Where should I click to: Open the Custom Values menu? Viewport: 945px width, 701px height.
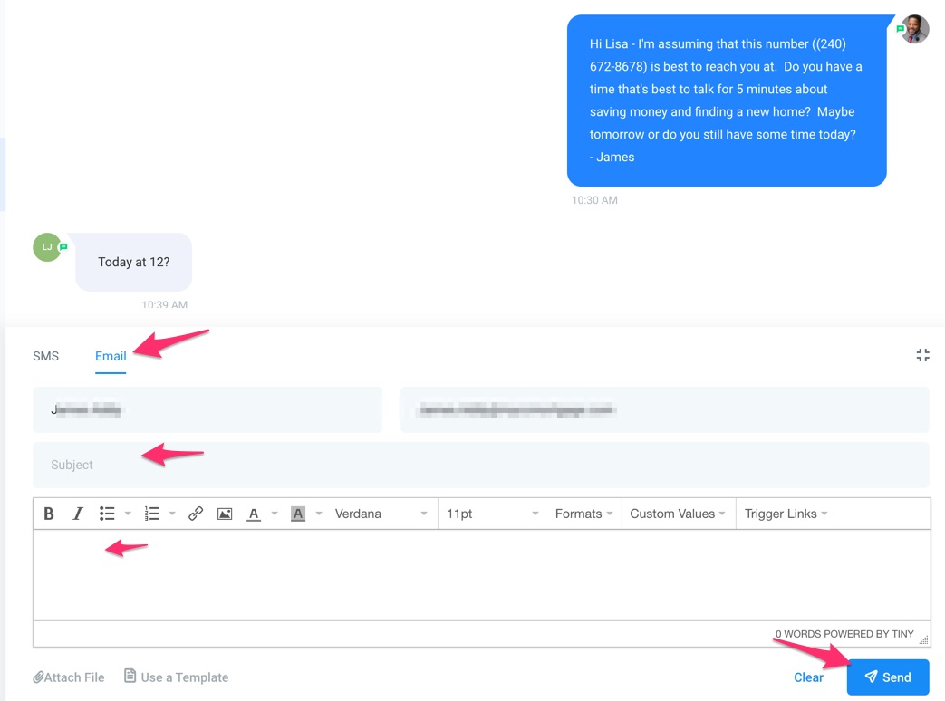pyautogui.click(x=678, y=514)
